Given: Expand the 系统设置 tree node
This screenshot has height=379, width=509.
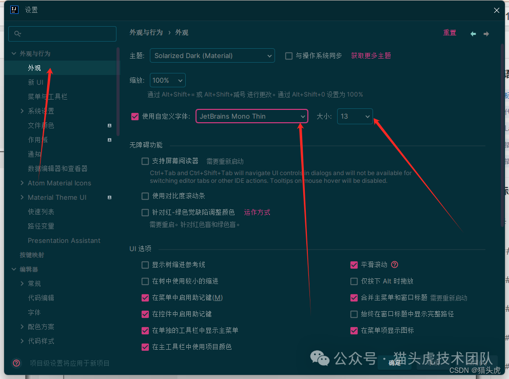Looking at the screenshot, I should [x=22, y=111].
